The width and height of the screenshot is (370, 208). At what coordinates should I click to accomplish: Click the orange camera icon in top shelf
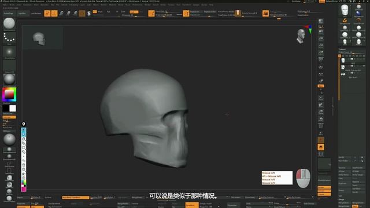click(x=265, y=13)
